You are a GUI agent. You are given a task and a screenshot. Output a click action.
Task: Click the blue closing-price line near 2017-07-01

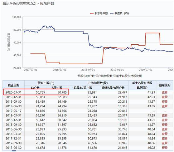click(x=31, y=31)
